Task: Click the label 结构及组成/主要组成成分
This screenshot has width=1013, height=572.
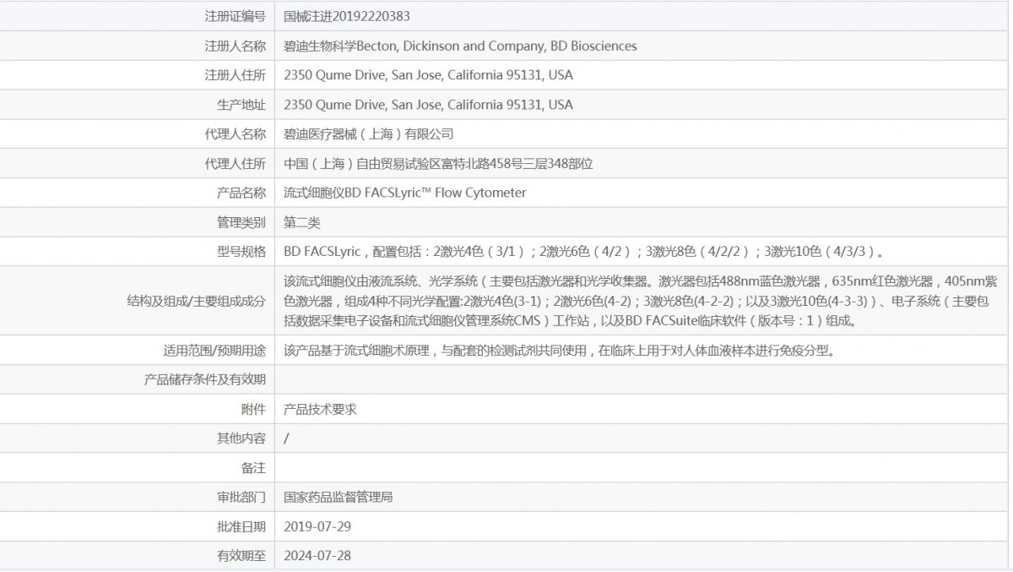Action: click(x=196, y=301)
